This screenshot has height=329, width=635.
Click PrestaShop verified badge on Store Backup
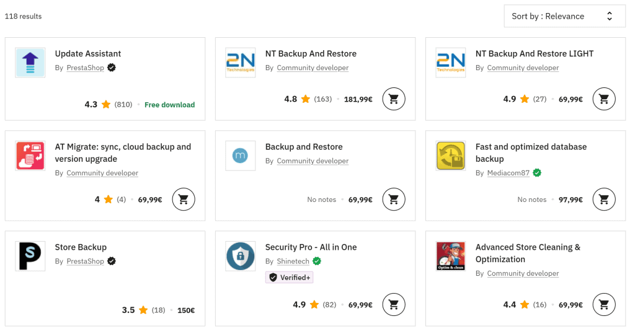[112, 261]
